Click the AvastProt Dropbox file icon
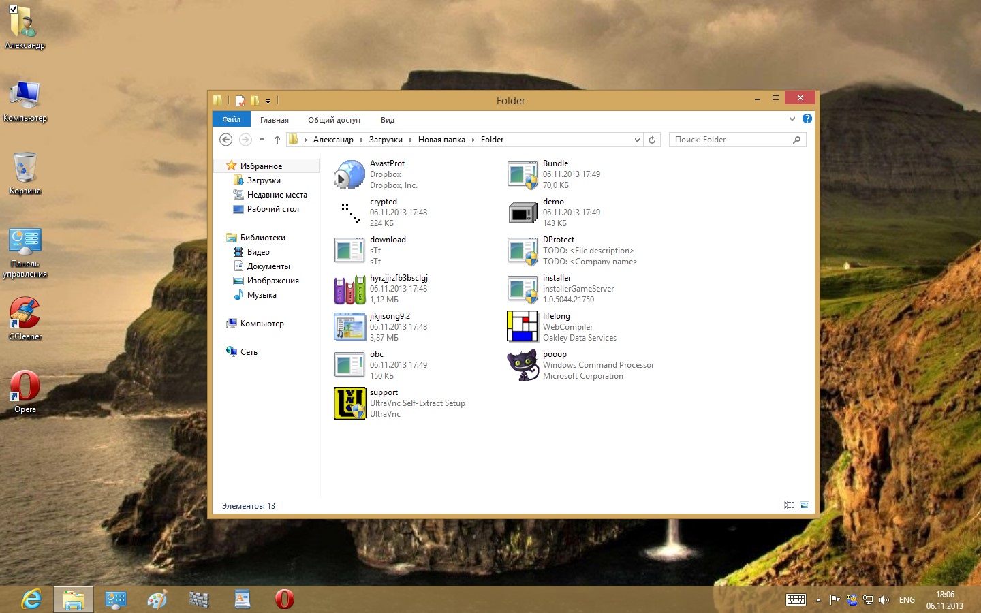This screenshot has width=981, height=613. (349, 174)
